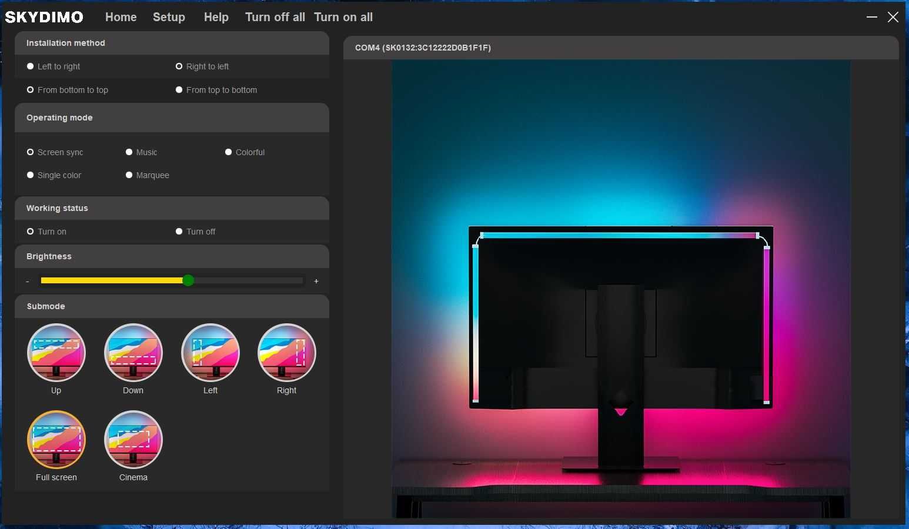Click the Cinema label text
The height and width of the screenshot is (529, 909).
(x=133, y=477)
